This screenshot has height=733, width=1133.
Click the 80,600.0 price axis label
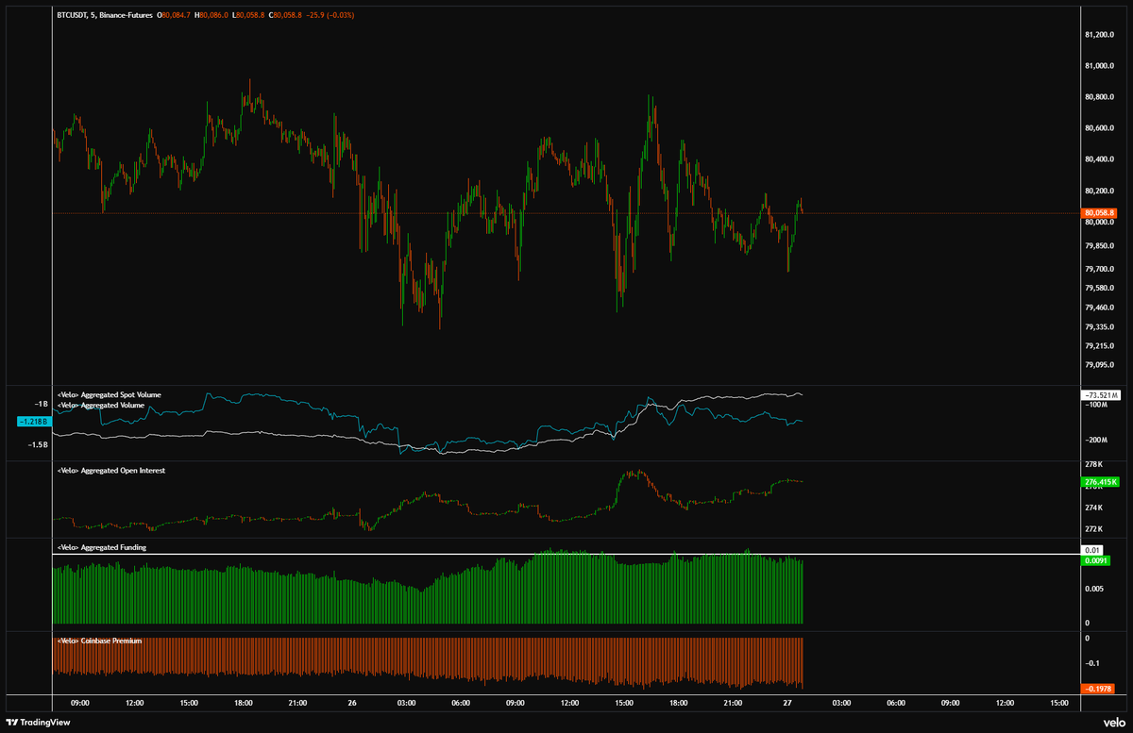[x=1101, y=128]
